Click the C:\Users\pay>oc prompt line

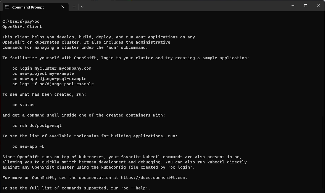coord(21,21)
